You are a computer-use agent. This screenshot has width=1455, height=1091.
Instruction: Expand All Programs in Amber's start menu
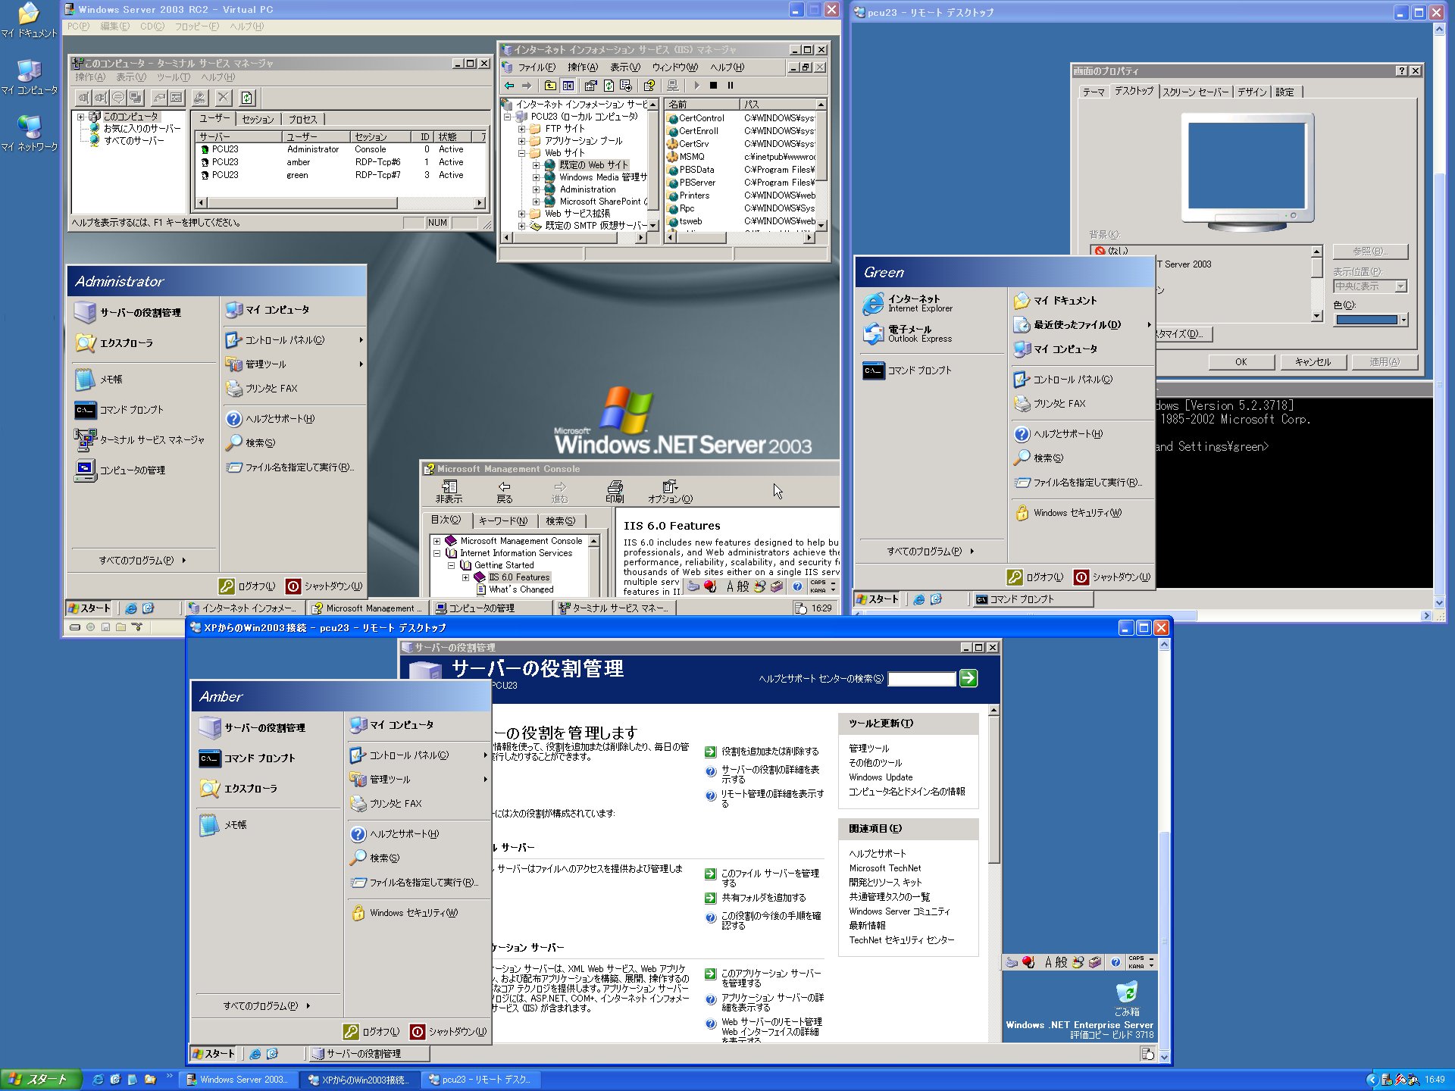coord(267,1006)
